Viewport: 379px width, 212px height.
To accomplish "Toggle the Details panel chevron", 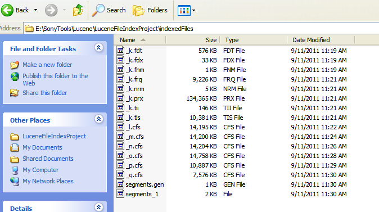I will (98, 207).
